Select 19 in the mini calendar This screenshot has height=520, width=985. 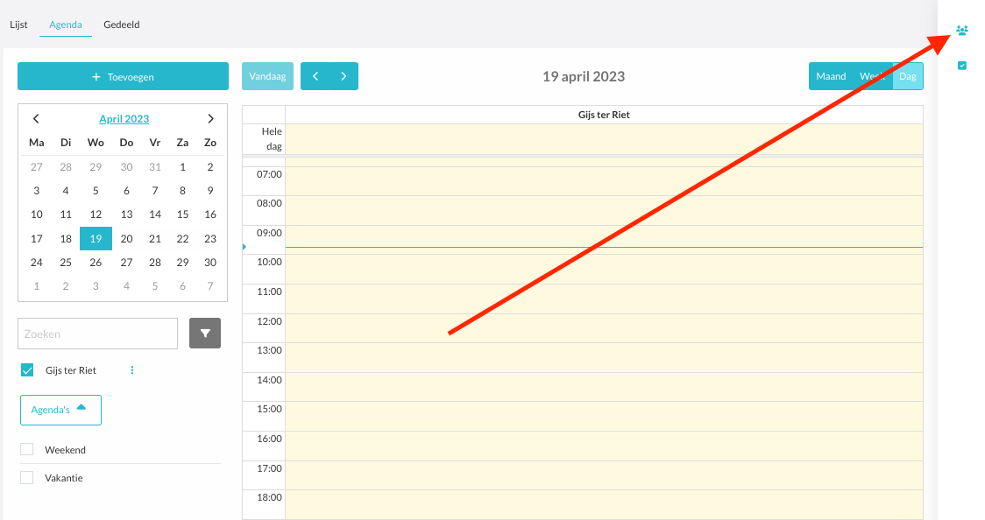(x=96, y=238)
